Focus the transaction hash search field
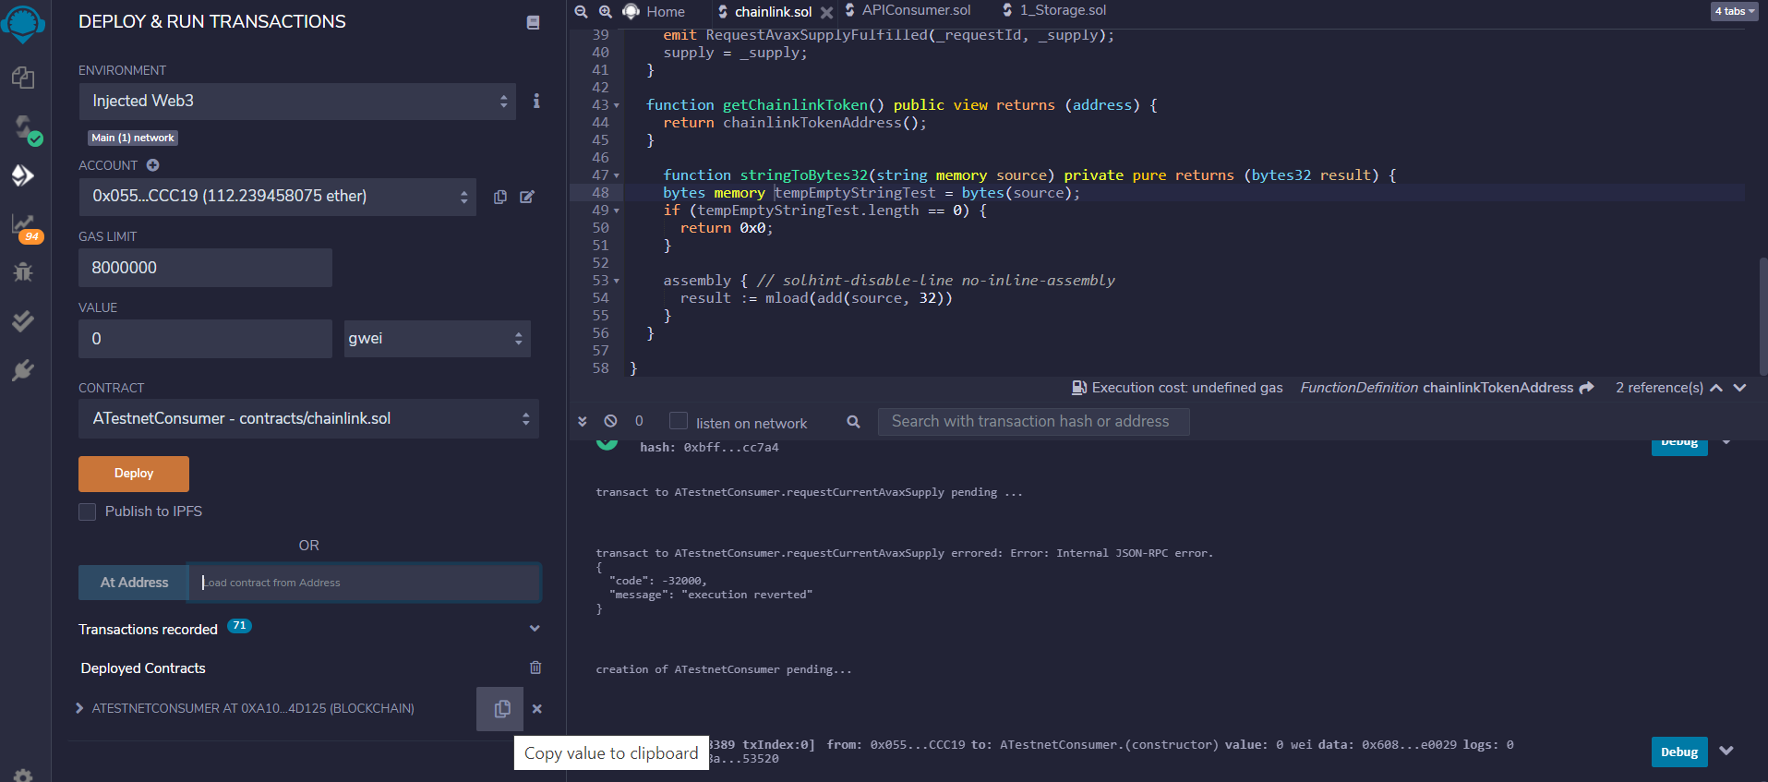 [1033, 421]
